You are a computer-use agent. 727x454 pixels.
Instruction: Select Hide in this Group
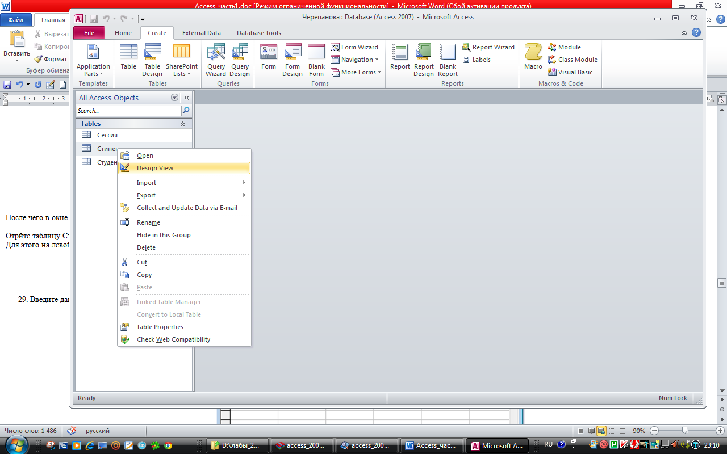tap(184, 235)
